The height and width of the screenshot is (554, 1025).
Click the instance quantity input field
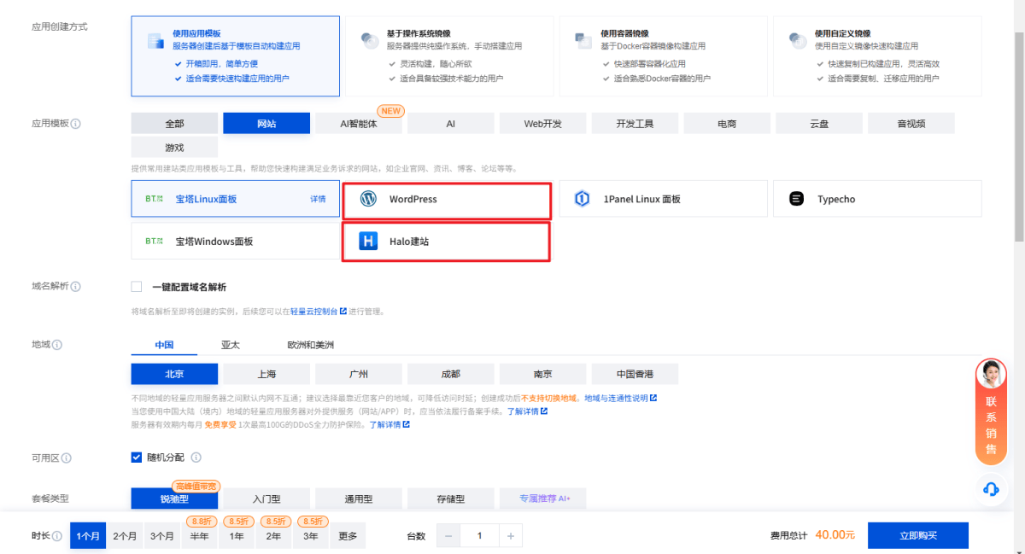479,536
